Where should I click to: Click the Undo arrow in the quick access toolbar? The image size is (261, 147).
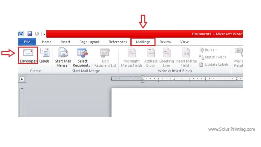point(37,34)
